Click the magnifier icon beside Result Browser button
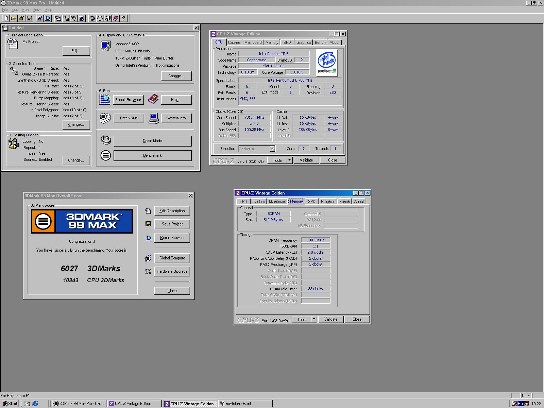This screenshot has height=408, width=544. (105, 99)
